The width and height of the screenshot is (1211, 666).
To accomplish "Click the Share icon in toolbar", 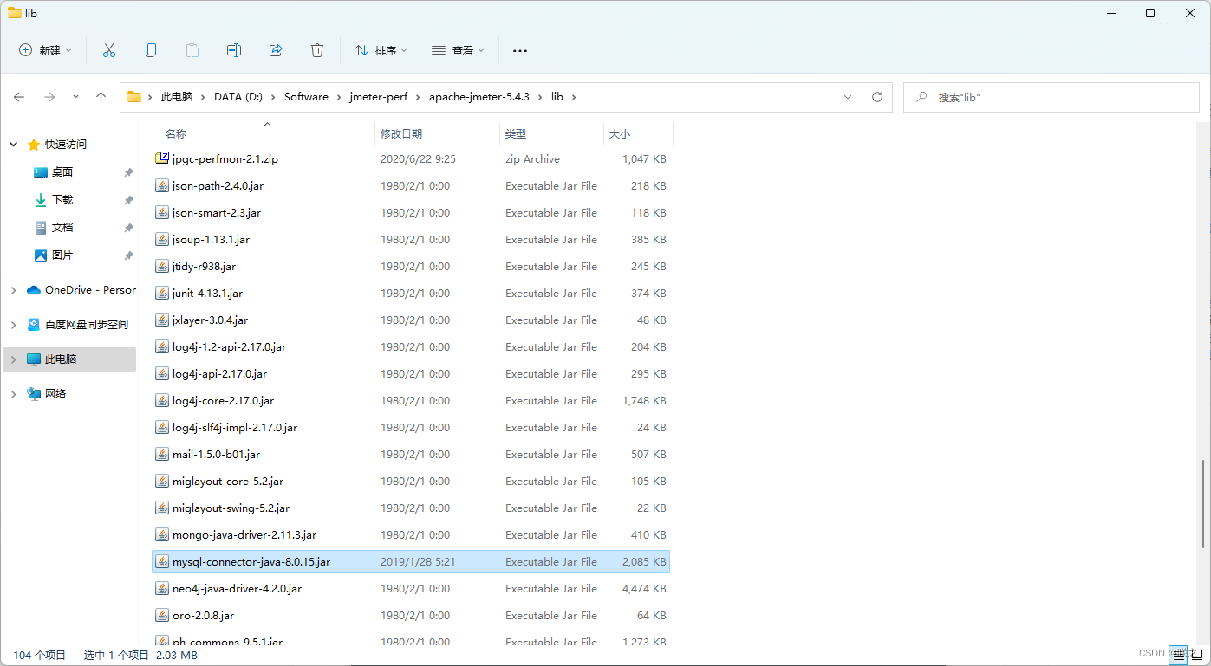I will pos(276,50).
